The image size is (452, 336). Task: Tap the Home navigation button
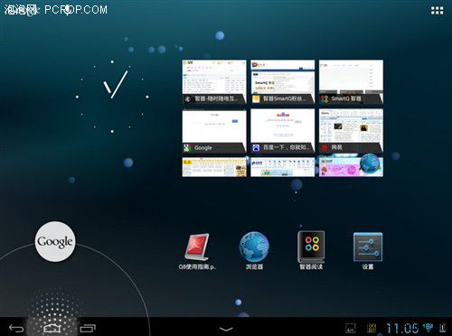point(52,328)
